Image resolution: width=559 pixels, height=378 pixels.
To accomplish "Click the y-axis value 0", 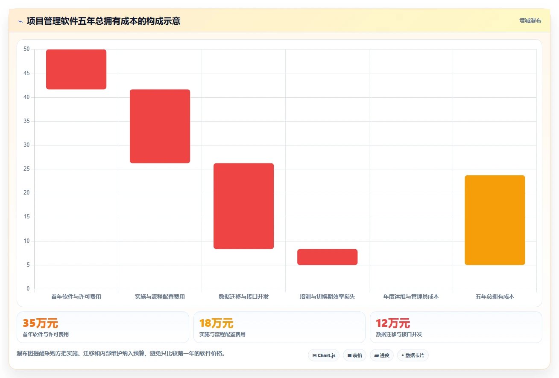I will (28, 289).
